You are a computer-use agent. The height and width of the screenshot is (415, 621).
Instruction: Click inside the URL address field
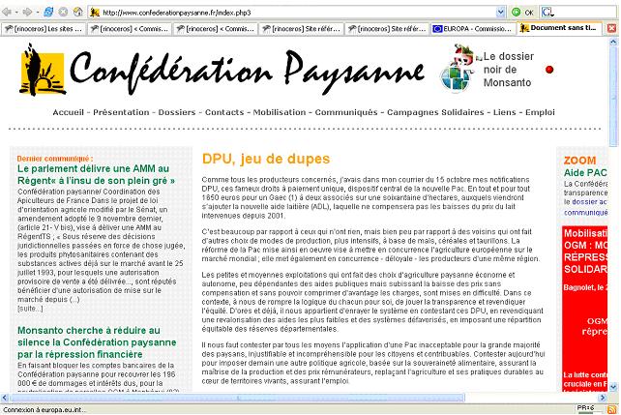coord(290,12)
